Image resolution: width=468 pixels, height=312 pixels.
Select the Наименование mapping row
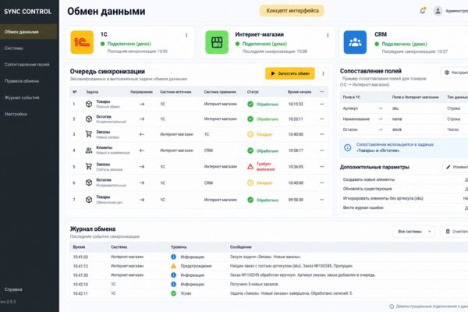(x=404, y=119)
